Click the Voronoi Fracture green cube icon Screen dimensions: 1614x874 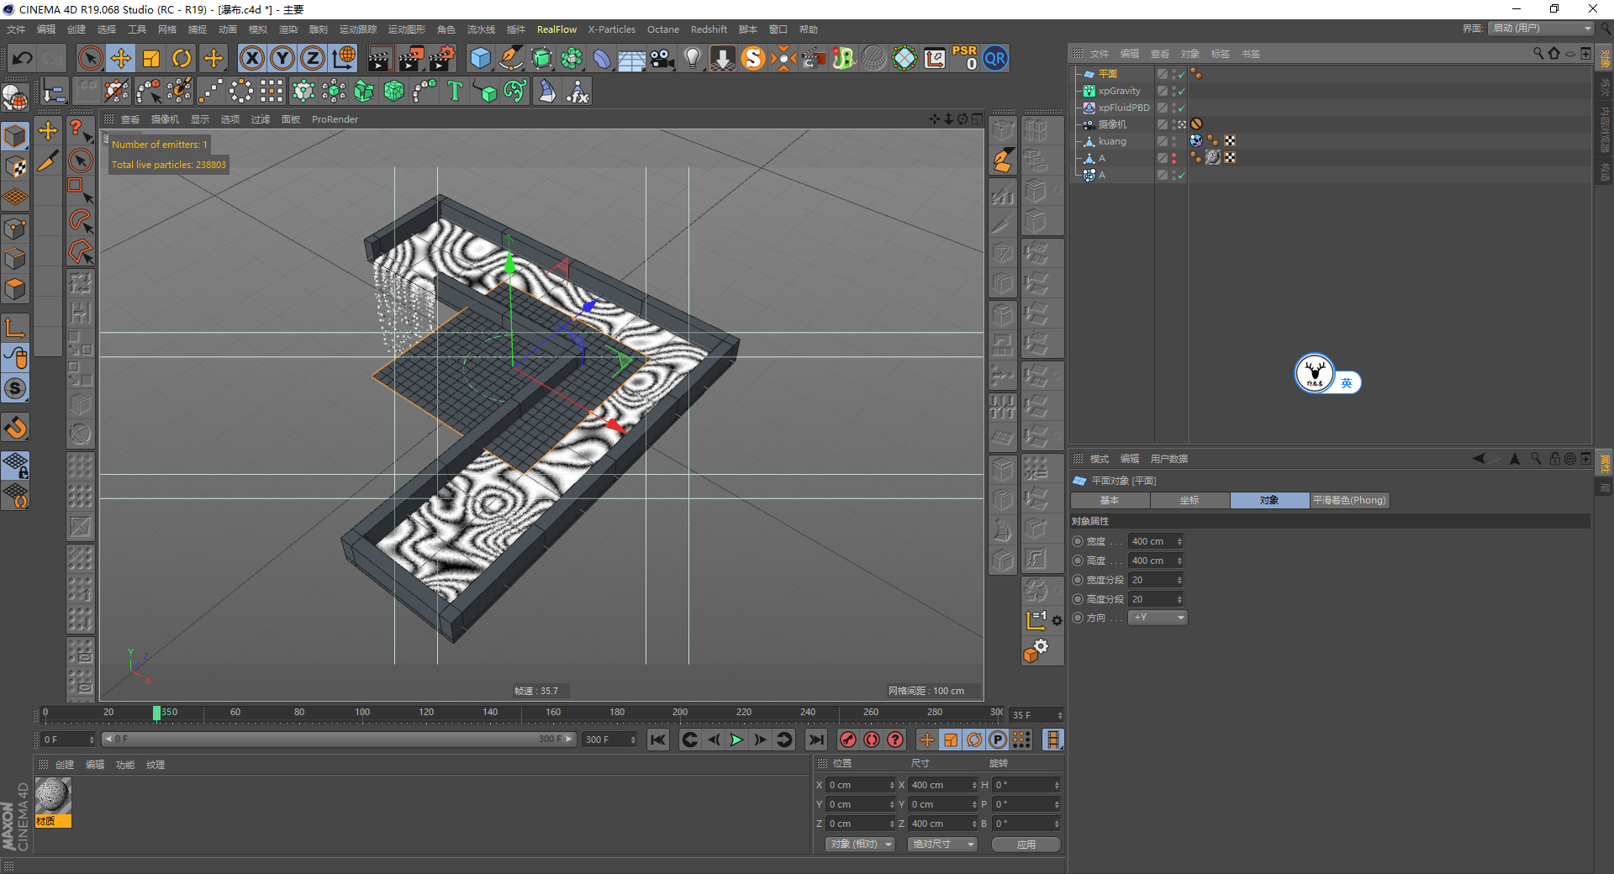click(x=394, y=91)
